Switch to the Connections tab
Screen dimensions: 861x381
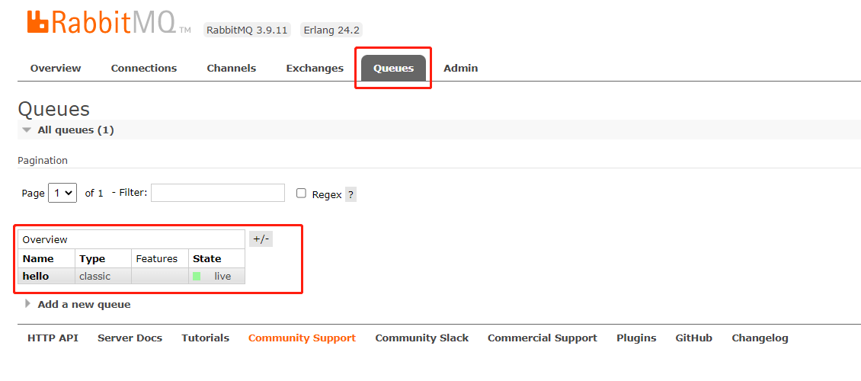click(x=144, y=68)
